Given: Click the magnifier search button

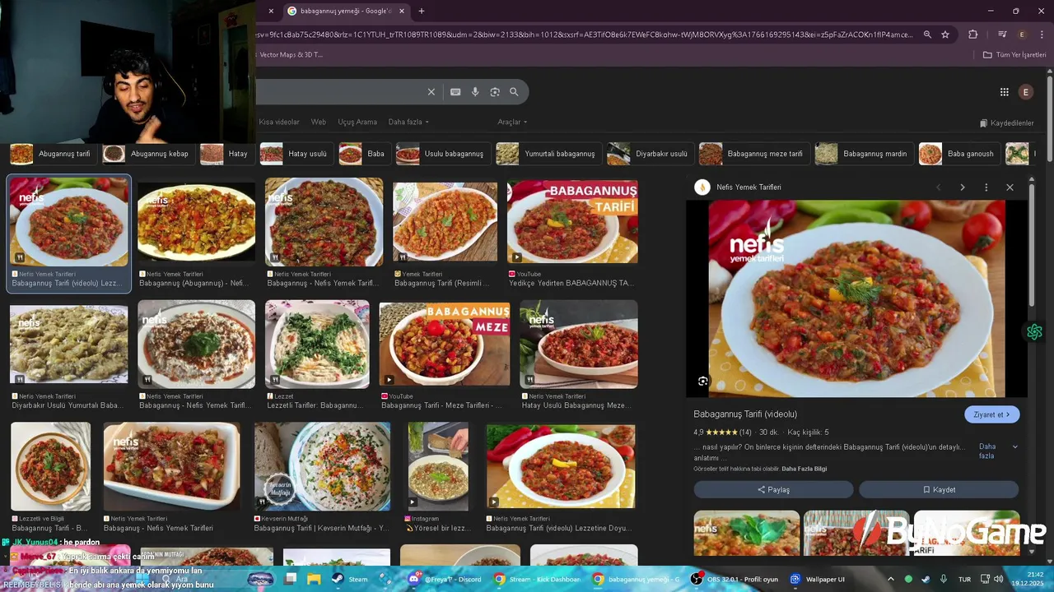Looking at the screenshot, I should point(514,92).
